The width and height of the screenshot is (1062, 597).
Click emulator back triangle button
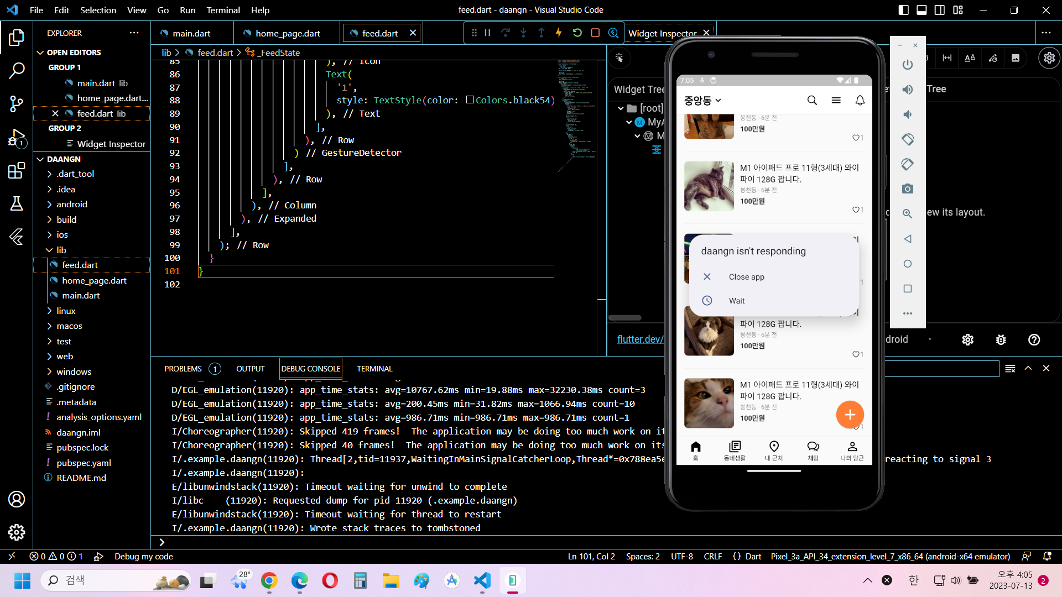tap(907, 239)
